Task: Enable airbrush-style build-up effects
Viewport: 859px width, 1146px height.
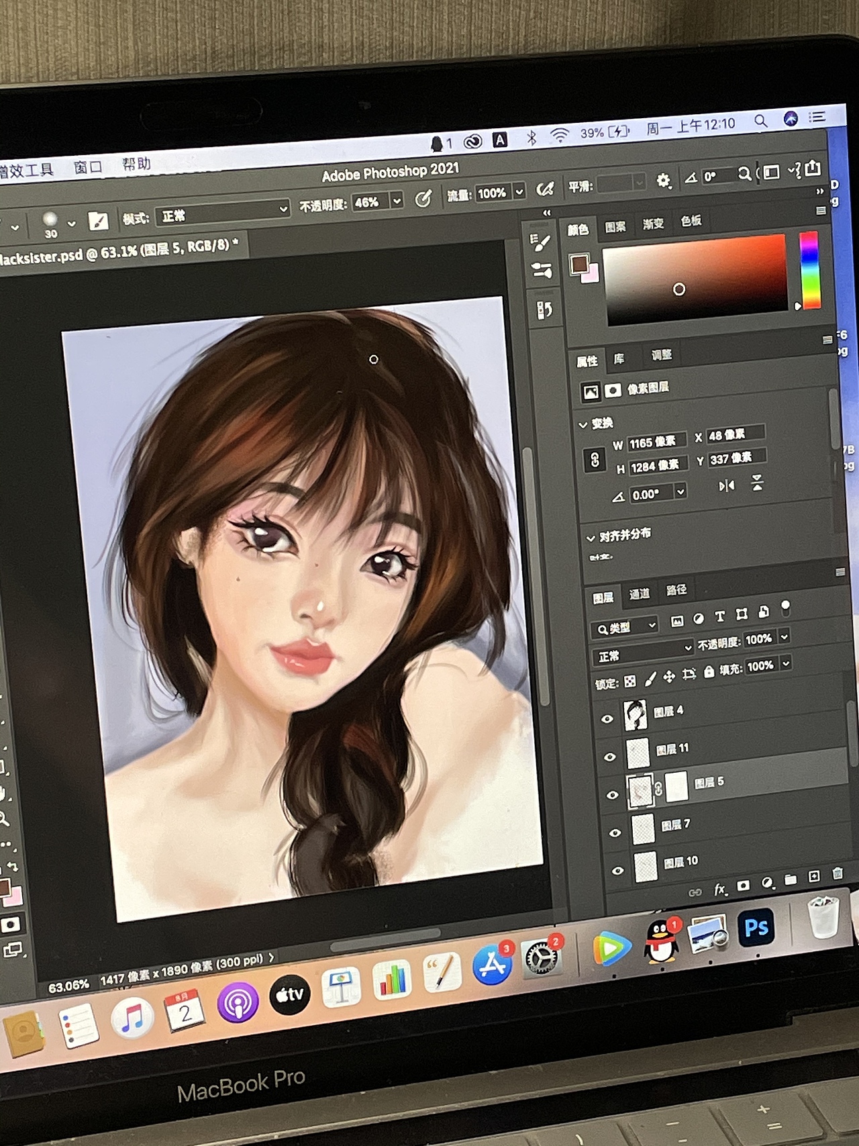Action: (545, 191)
